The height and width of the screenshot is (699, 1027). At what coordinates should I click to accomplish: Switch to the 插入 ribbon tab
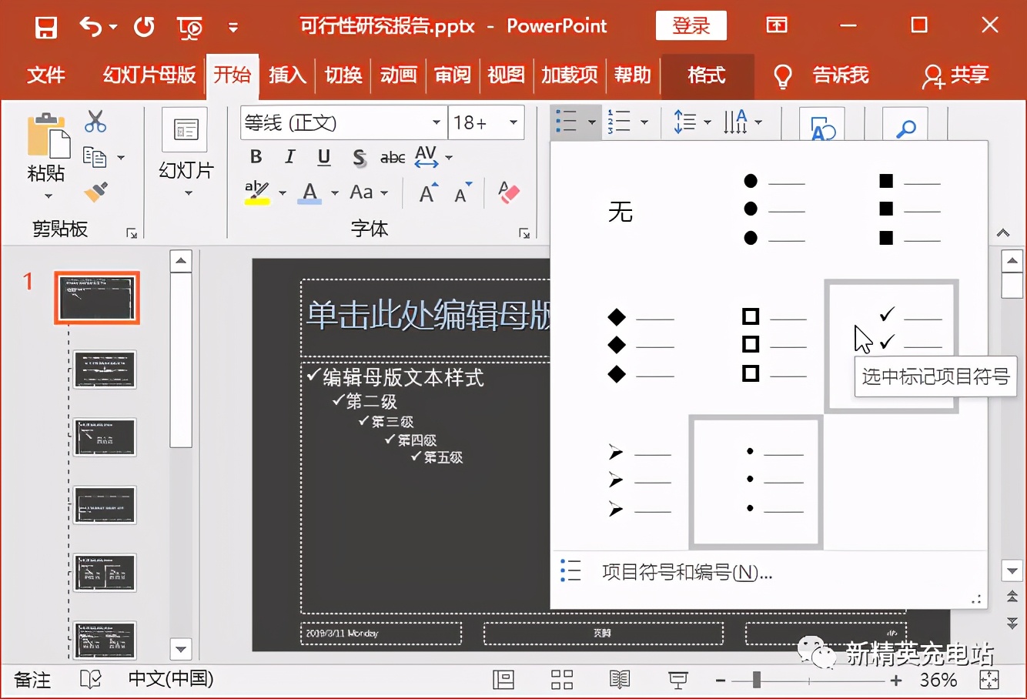tap(287, 75)
